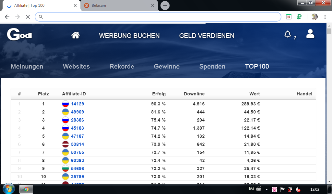Show hidden system tray icons
Image resolution: width=332 pixels, height=194 pixels.
point(267,189)
